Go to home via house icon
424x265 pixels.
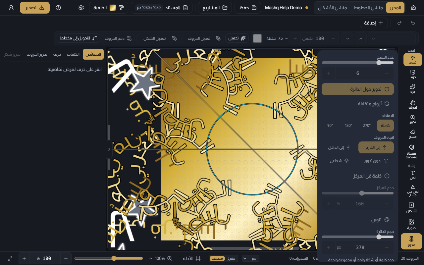[413, 8]
